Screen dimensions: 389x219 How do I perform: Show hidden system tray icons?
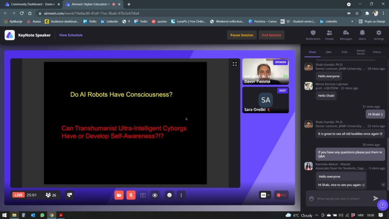point(316,215)
